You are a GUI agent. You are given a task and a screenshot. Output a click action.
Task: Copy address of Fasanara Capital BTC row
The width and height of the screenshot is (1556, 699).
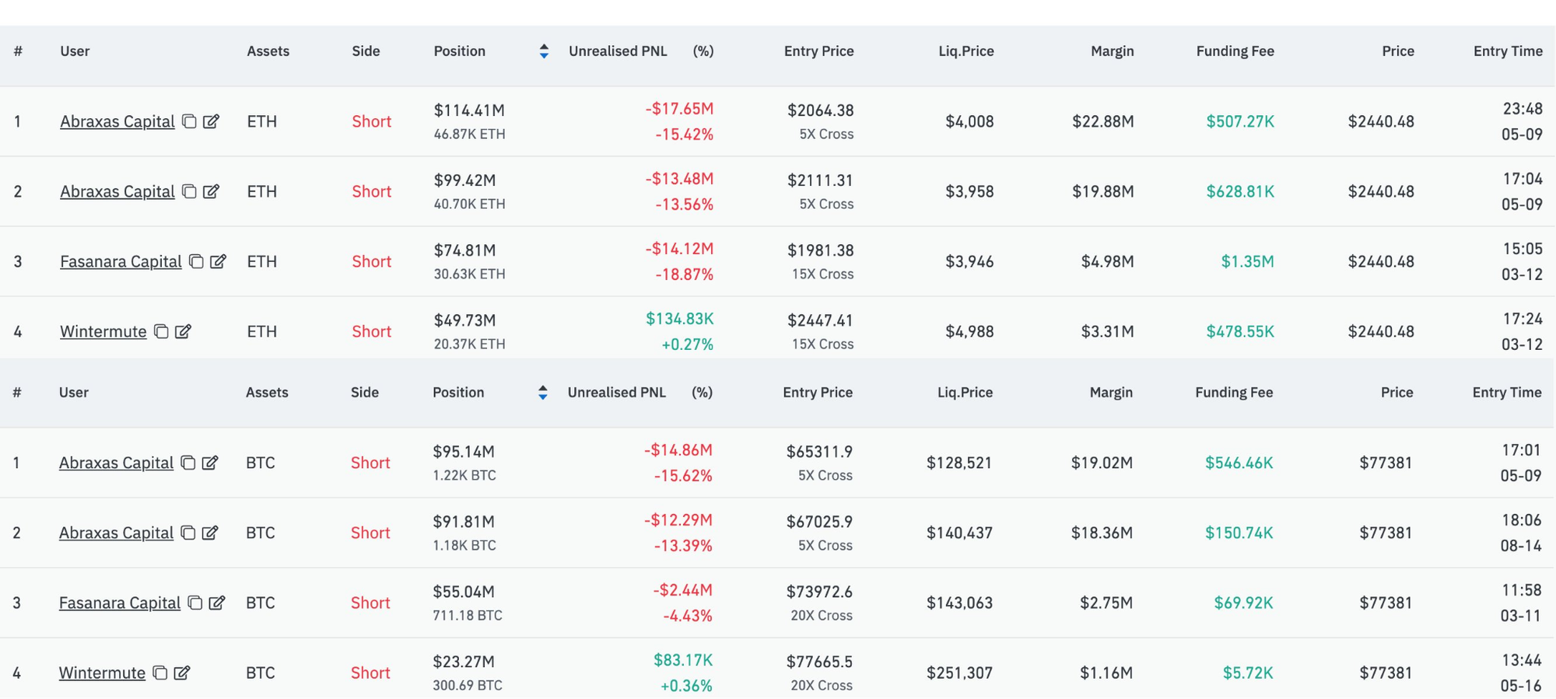(x=195, y=603)
